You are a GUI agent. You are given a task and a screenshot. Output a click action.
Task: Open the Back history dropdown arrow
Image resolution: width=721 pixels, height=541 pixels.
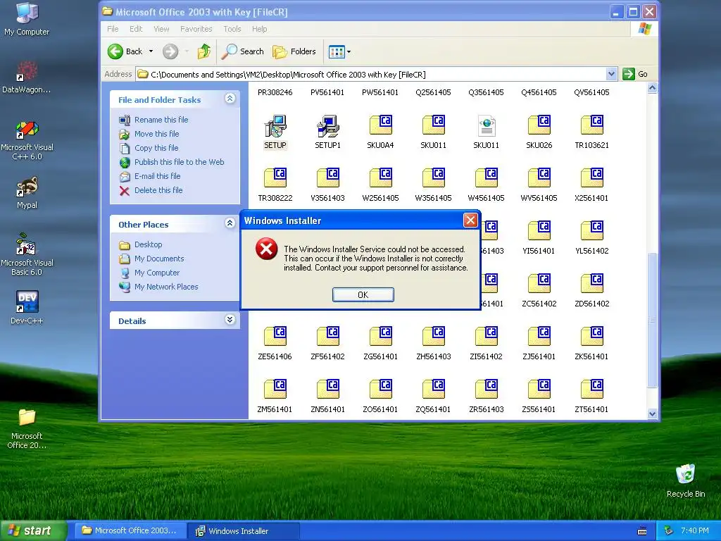click(x=151, y=51)
